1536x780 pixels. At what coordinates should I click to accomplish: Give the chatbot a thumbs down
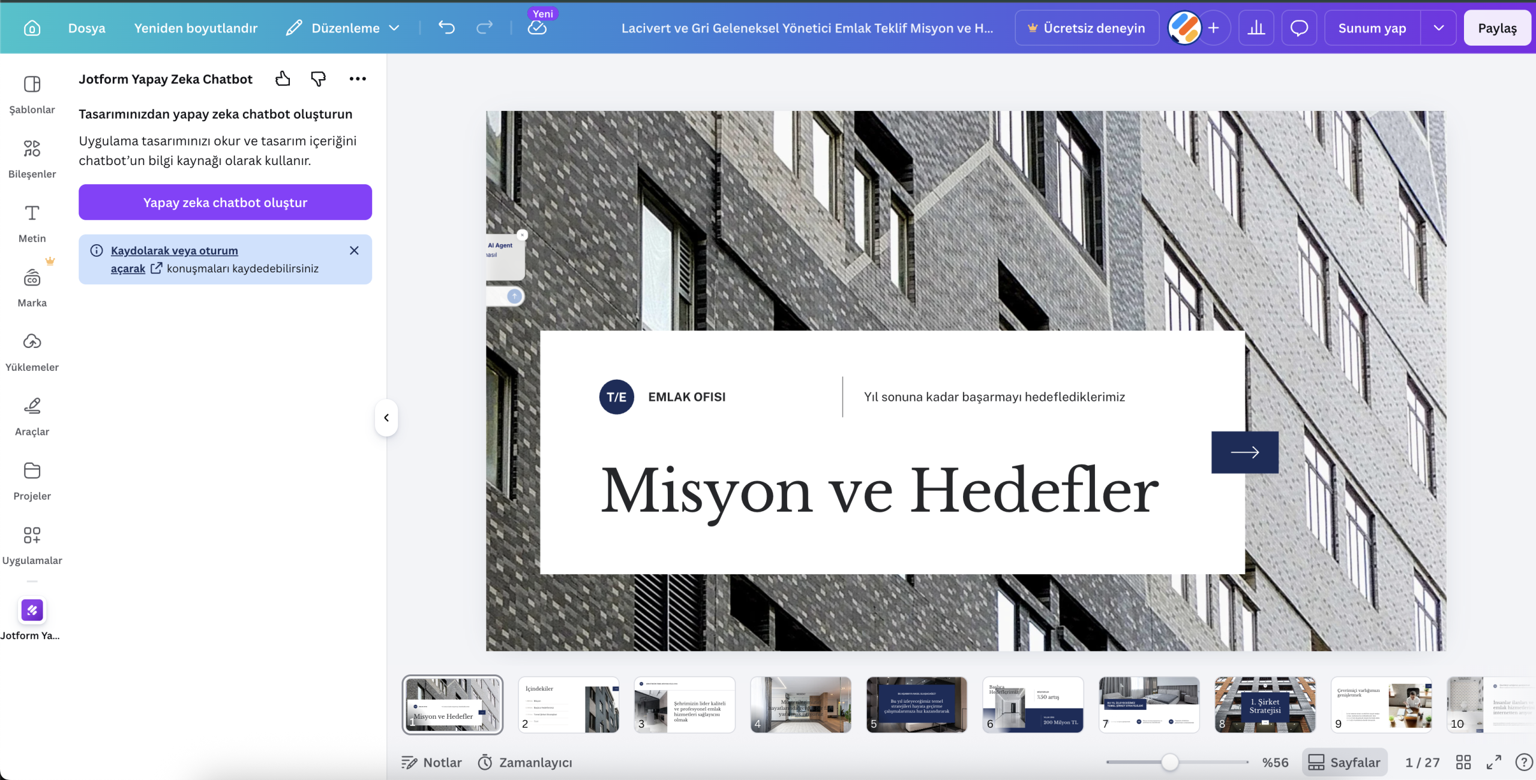[x=318, y=79]
